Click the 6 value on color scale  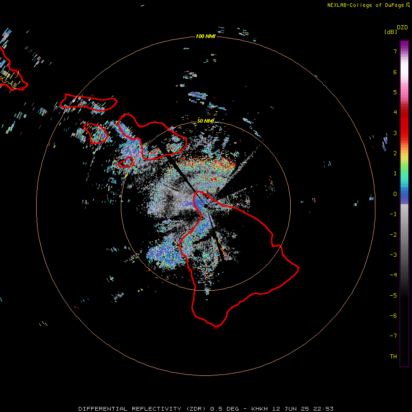(x=395, y=72)
